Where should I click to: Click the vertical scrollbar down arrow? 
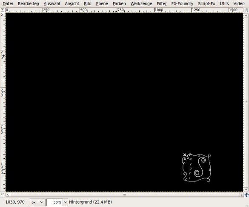[x=246, y=190]
